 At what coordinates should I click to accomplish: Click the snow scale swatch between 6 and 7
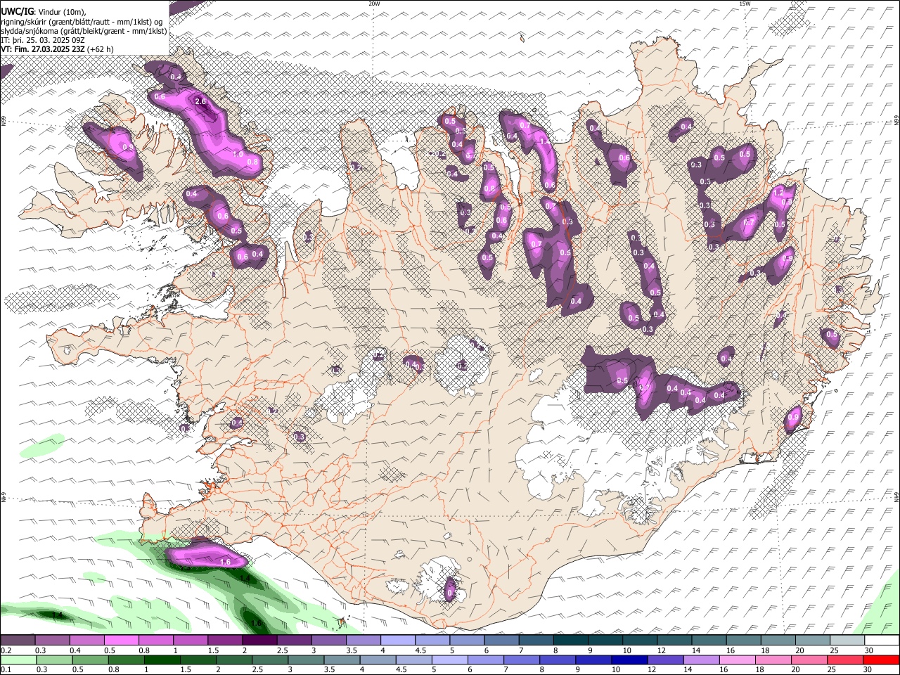(x=501, y=640)
